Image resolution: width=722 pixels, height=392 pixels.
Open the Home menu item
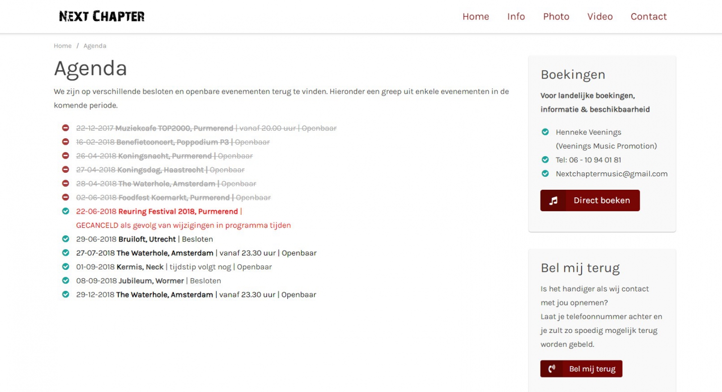coord(475,17)
